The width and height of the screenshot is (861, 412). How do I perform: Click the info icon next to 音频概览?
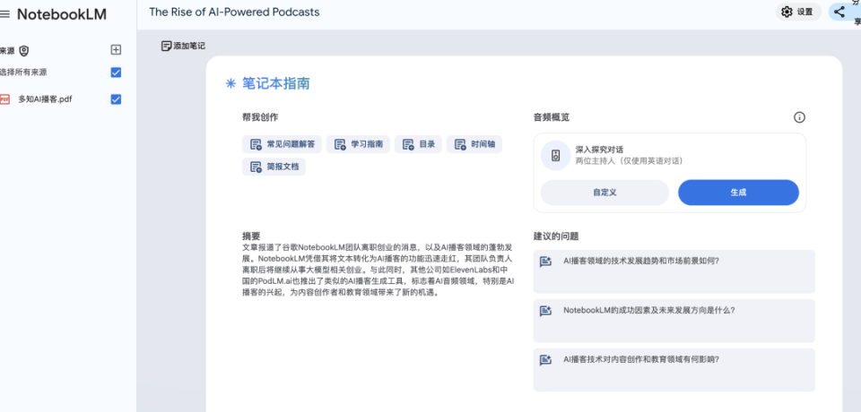pos(799,117)
